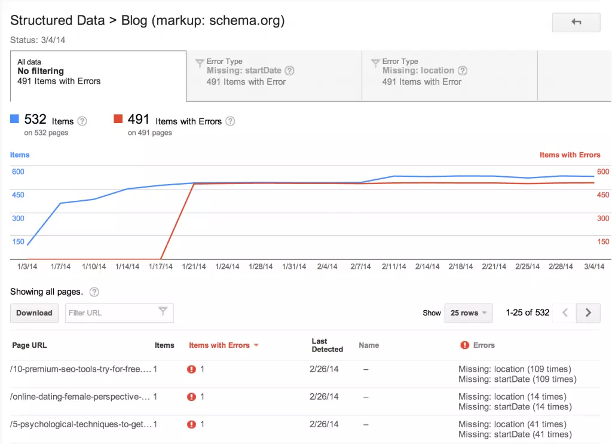This screenshot has width=612, height=444.
Task: Click the 1/3/14 date on chart axis
Action: [27, 267]
